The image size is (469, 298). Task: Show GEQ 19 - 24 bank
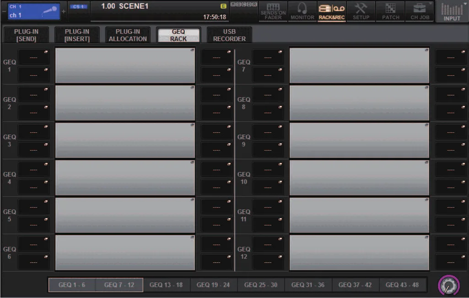coord(213,285)
